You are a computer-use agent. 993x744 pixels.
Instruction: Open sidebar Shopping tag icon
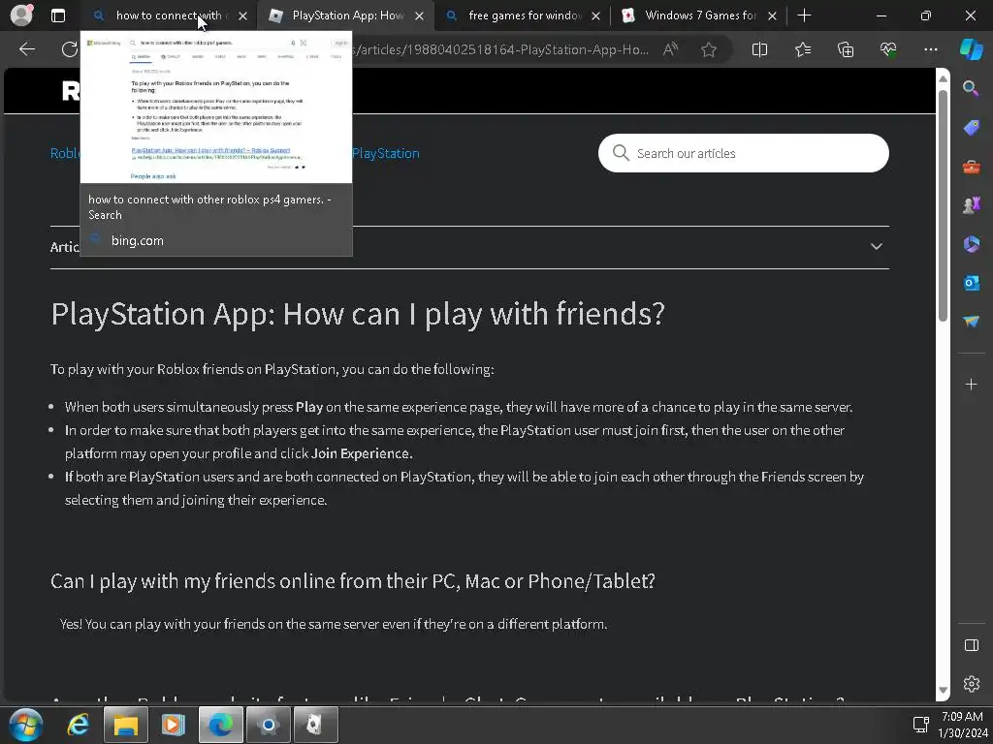(971, 128)
